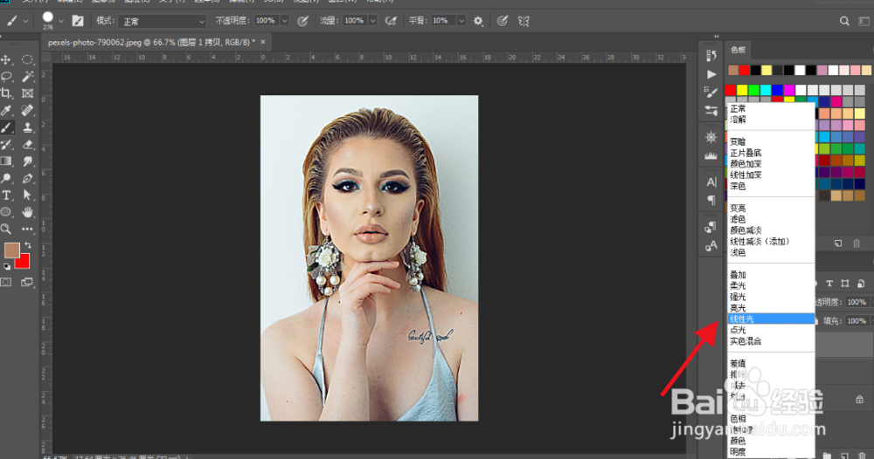Click the smoothing 10% input field
Image resolution: width=874 pixels, height=459 pixels.
(x=442, y=21)
